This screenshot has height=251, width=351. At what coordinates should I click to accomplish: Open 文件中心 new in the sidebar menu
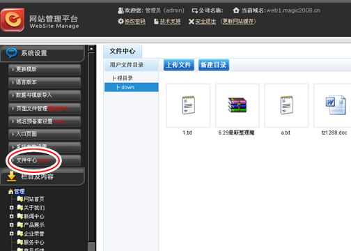[x=45, y=160]
